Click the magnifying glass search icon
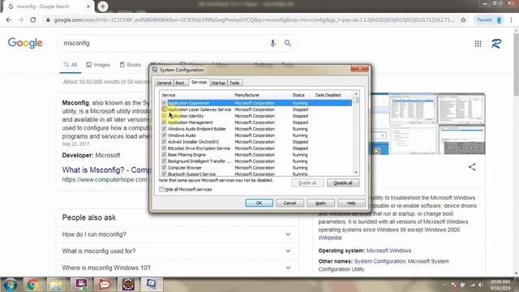Image resolution: width=519 pixels, height=292 pixels. click(x=288, y=43)
